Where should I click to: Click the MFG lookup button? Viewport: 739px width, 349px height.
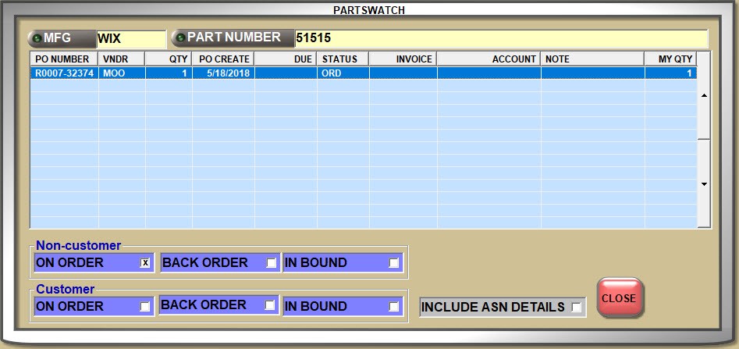tap(60, 38)
